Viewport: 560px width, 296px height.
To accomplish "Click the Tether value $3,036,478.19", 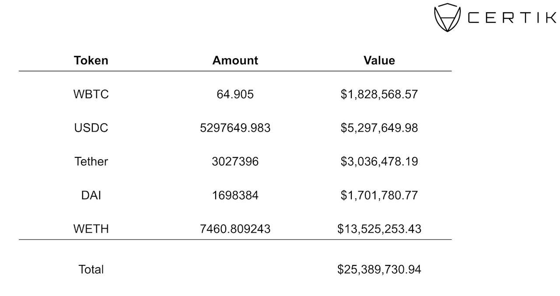I will coord(379,161).
